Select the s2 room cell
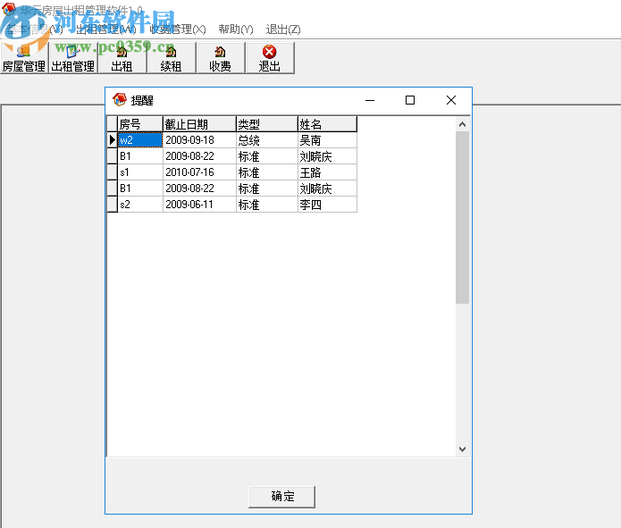The image size is (621, 528). pos(140,205)
